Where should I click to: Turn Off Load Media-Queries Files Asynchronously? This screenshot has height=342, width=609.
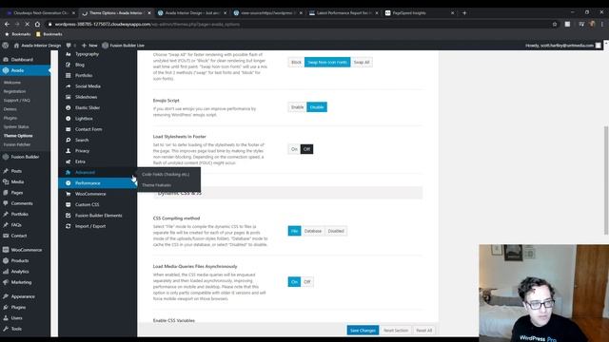click(307, 282)
